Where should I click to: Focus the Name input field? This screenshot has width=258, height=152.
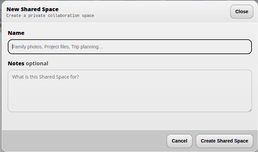click(x=130, y=47)
